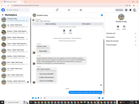Open Buyer details

click(43, 51)
